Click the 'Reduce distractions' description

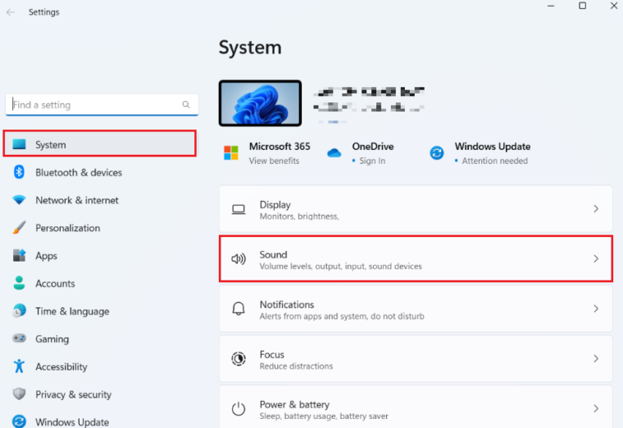pyautogui.click(x=297, y=367)
